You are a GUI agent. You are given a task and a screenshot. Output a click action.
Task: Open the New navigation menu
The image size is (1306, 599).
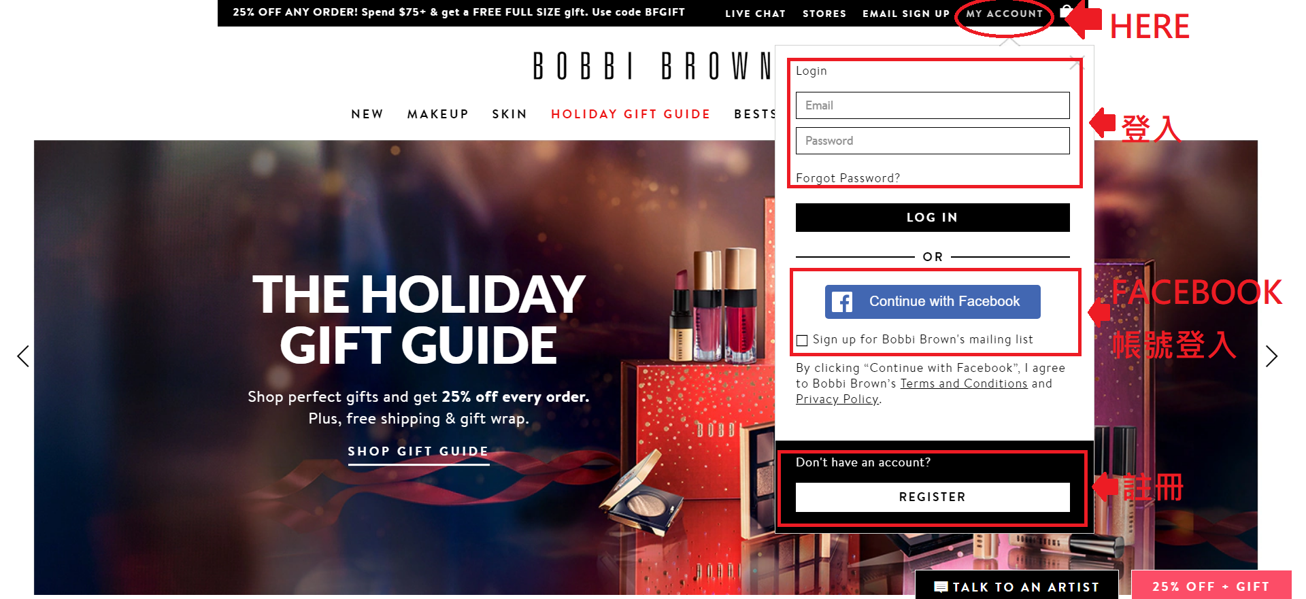click(367, 114)
